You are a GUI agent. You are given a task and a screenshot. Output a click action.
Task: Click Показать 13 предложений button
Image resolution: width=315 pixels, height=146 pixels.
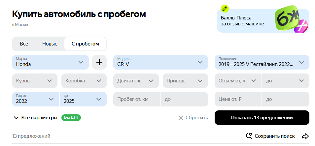pos(262,118)
